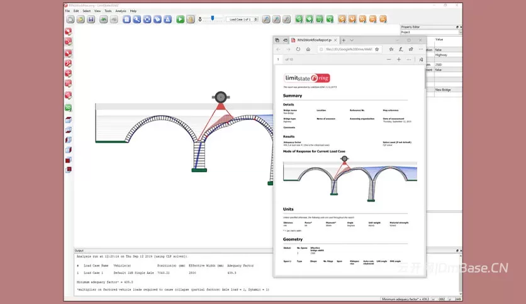This screenshot has width=526, height=304.
Task: Run analysis with the green play icon
Action: 180,19
